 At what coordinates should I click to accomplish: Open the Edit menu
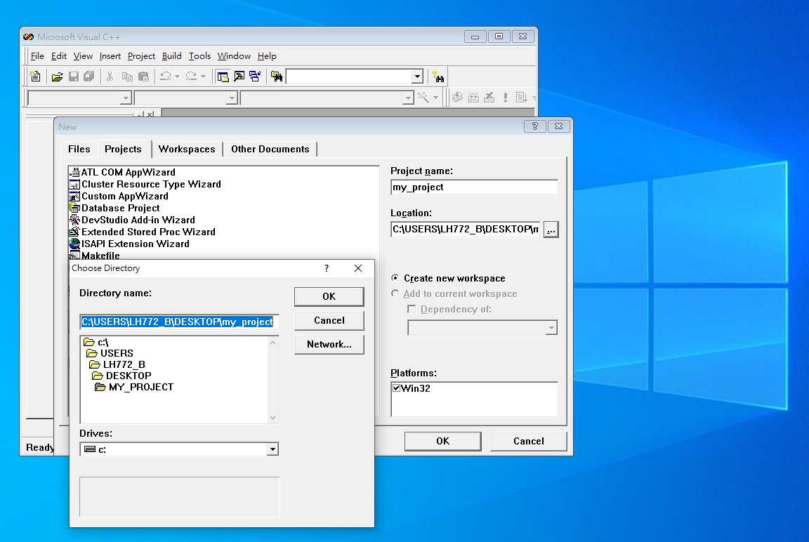click(59, 55)
